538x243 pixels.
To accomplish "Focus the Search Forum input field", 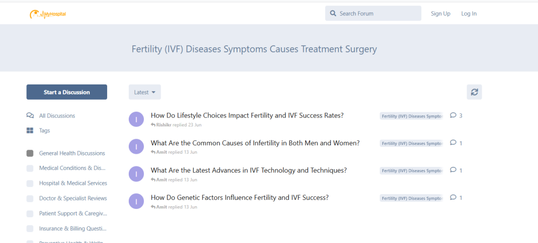I will [378, 14].
